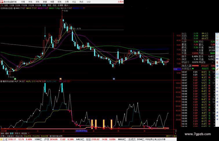Select 日 daily period in right sidebar
This screenshot has width=219, height=141.
217,98
